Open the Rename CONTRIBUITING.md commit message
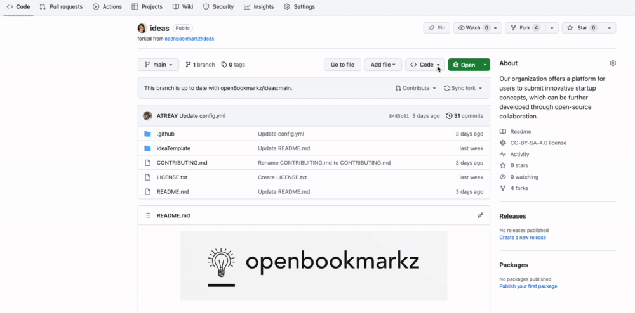This screenshot has height=313, width=635. pyautogui.click(x=324, y=163)
